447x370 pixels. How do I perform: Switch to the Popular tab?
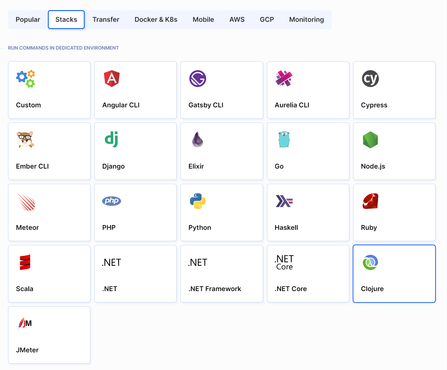pyautogui.click(x=28, y=20)
